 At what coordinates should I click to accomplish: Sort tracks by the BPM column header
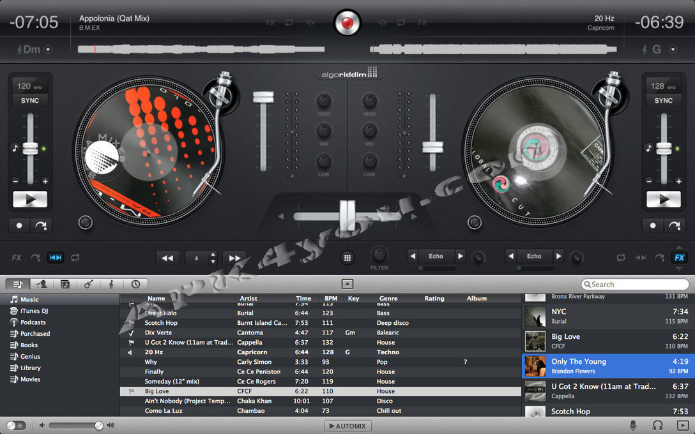coord(331,299)
